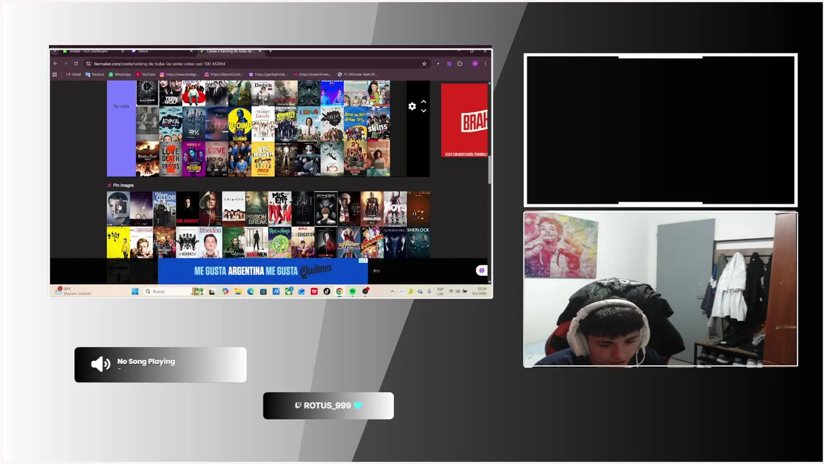The width and height of the screenshot is (824, 464).
Task: Open the volume tray icon
Action: pos(458,291)
